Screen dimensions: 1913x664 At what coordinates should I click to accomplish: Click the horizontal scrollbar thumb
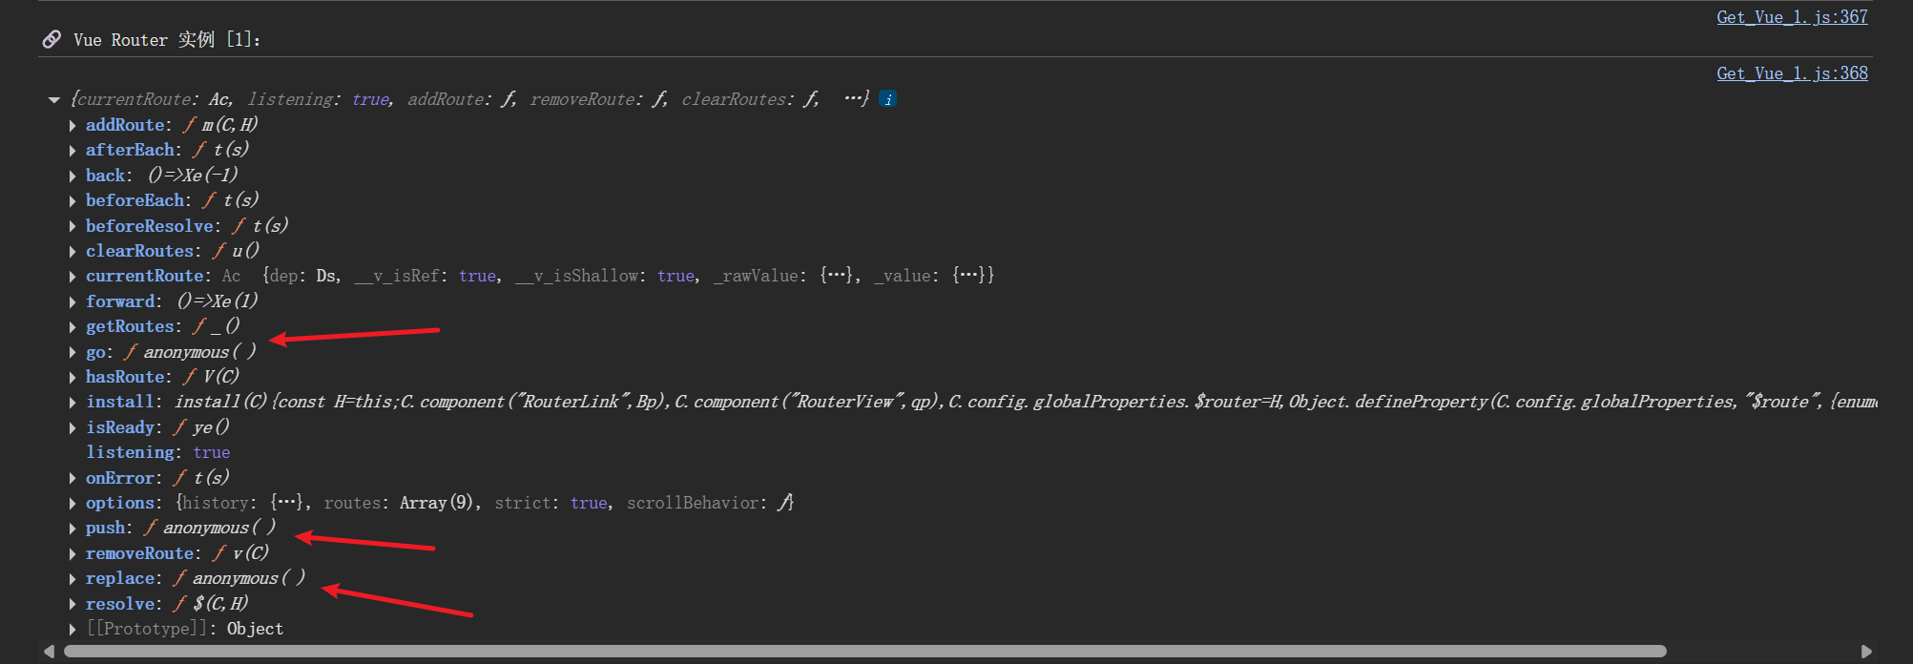click(863, 652)
